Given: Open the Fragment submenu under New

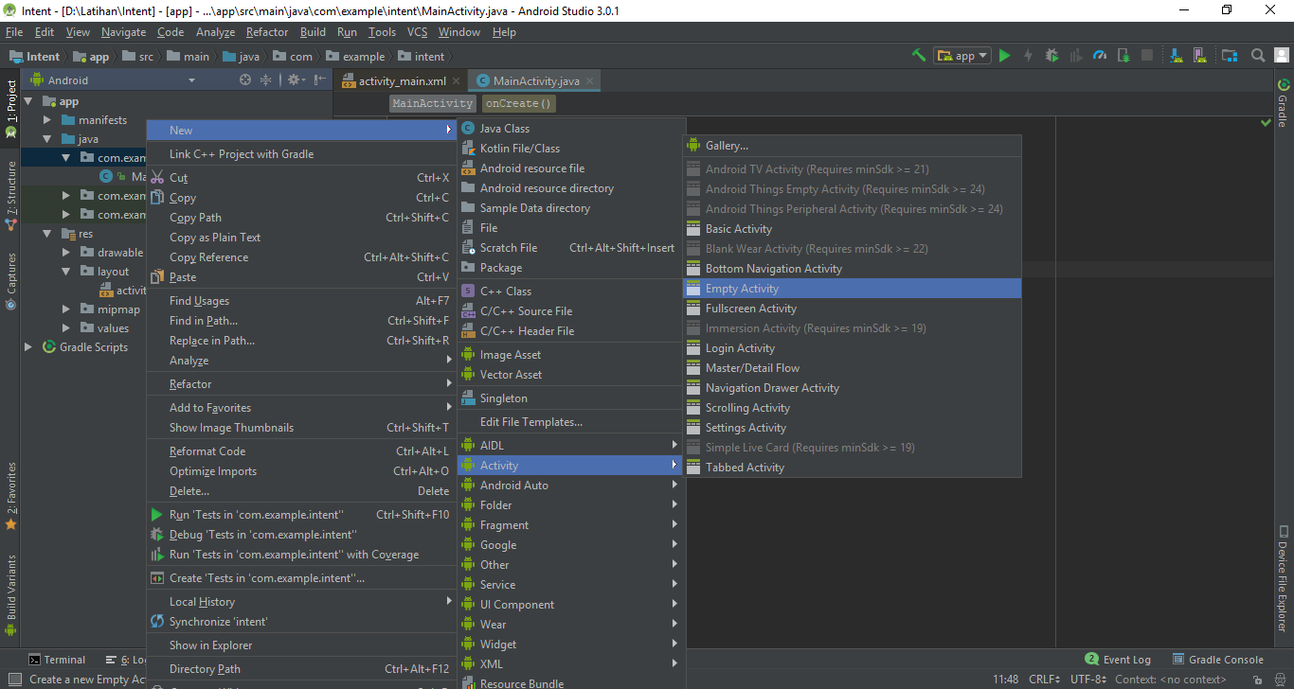Looking at the screenshot, I should 568,525.
